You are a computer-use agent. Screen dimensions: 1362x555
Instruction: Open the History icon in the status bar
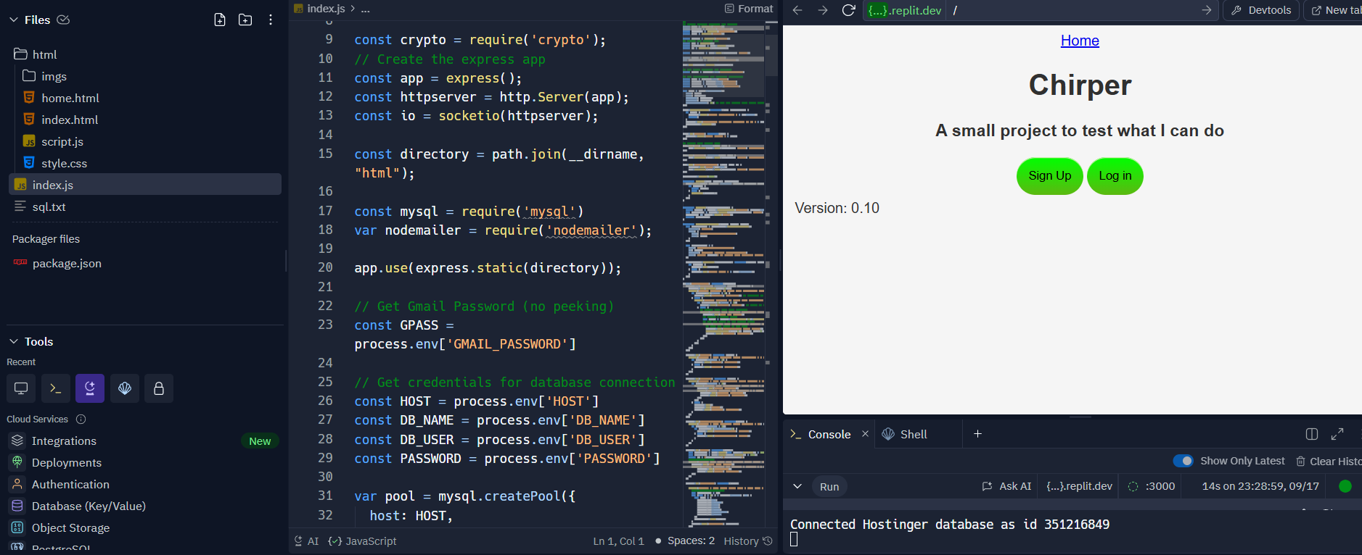tap(768, 541)
